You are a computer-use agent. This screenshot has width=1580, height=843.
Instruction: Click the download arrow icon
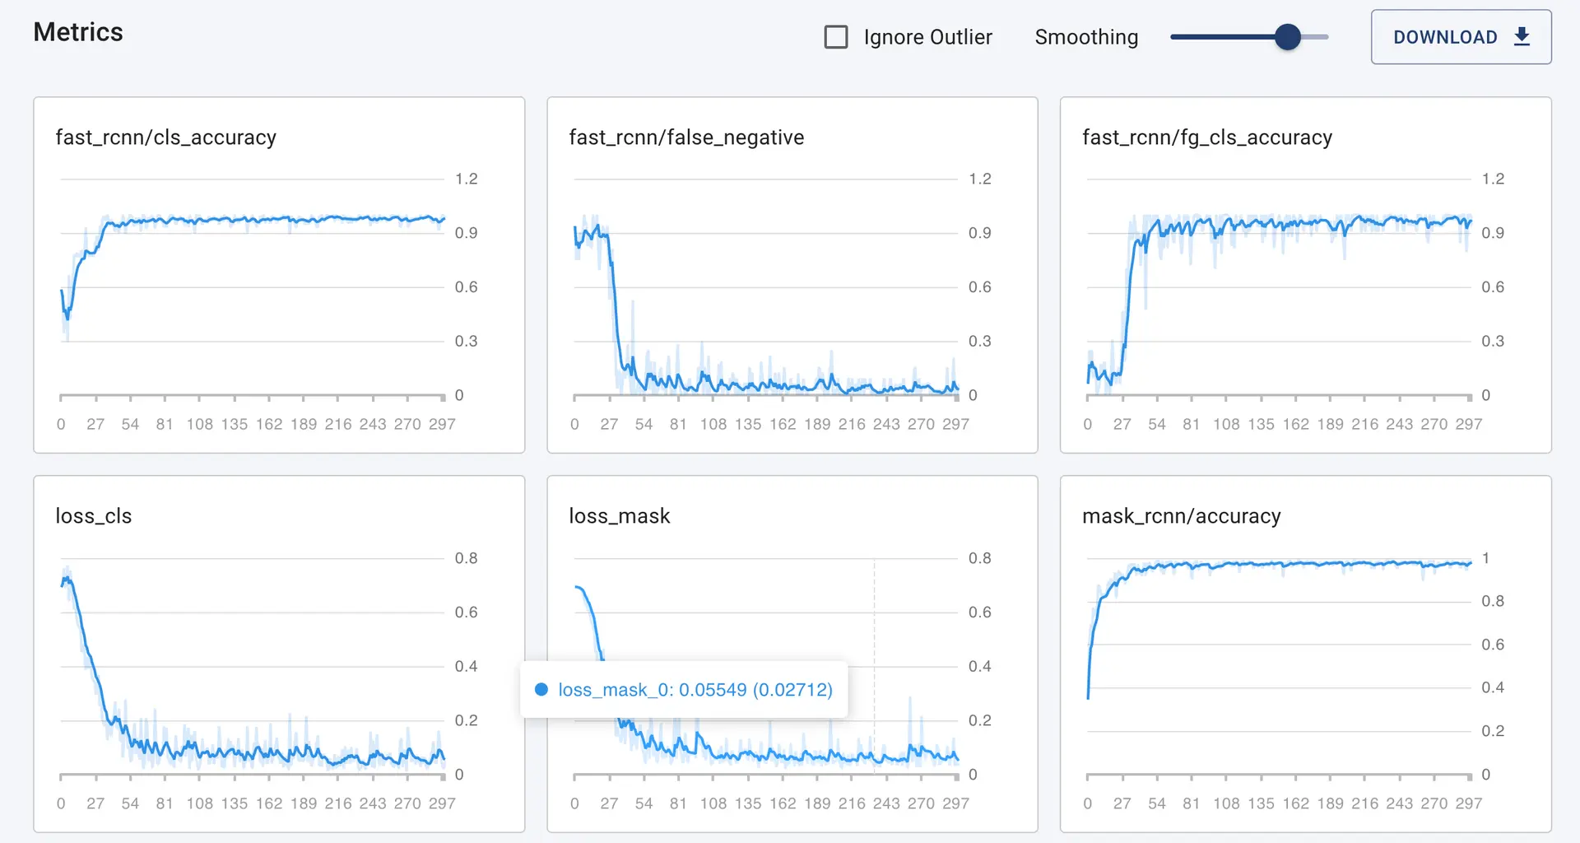(1522, 36)
